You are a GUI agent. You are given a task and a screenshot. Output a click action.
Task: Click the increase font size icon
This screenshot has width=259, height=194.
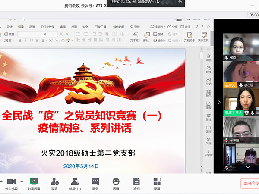(61, 34)
